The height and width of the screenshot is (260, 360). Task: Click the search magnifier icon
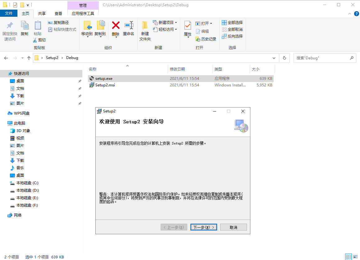click(352, 58)
